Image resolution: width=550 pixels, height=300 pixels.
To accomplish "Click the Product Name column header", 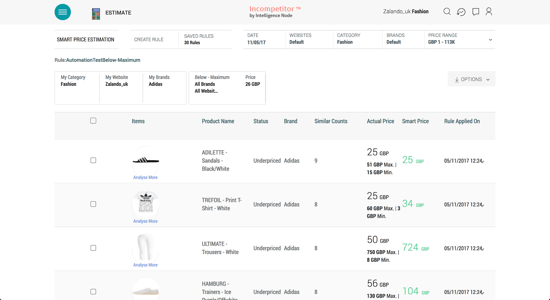I will (x=218, y=121).
